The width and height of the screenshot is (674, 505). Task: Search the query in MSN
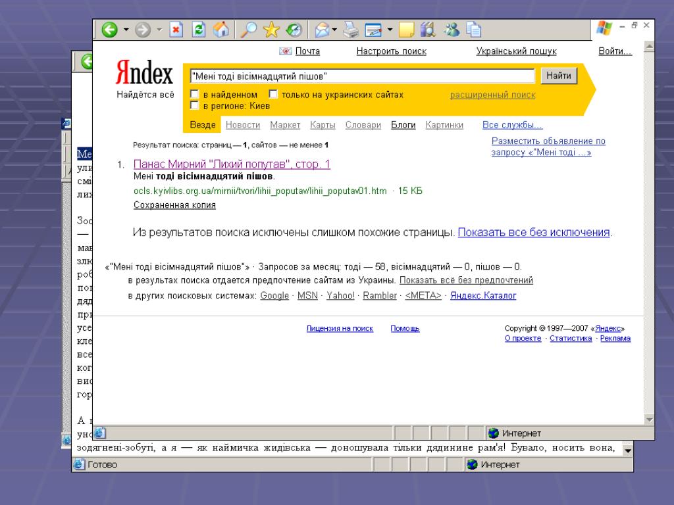coord(307,295)
